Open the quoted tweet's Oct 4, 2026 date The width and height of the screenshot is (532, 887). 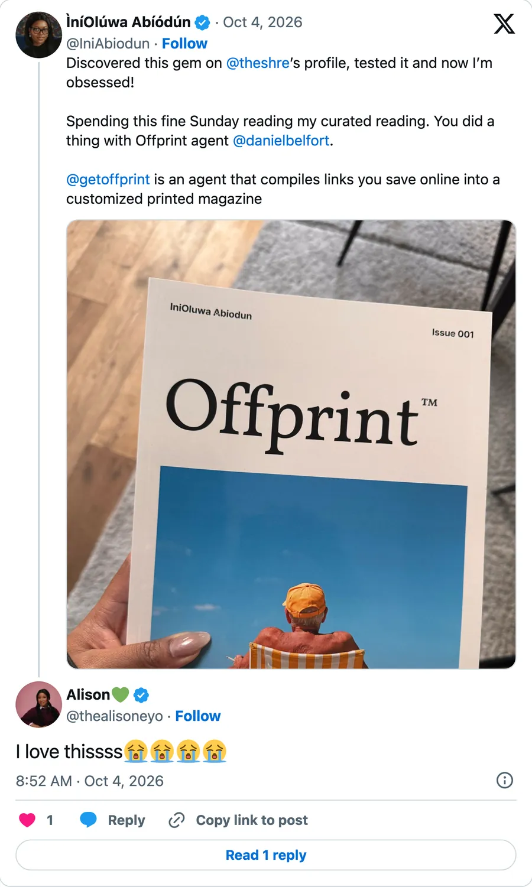pyautogui.click(x=262, y=22)
